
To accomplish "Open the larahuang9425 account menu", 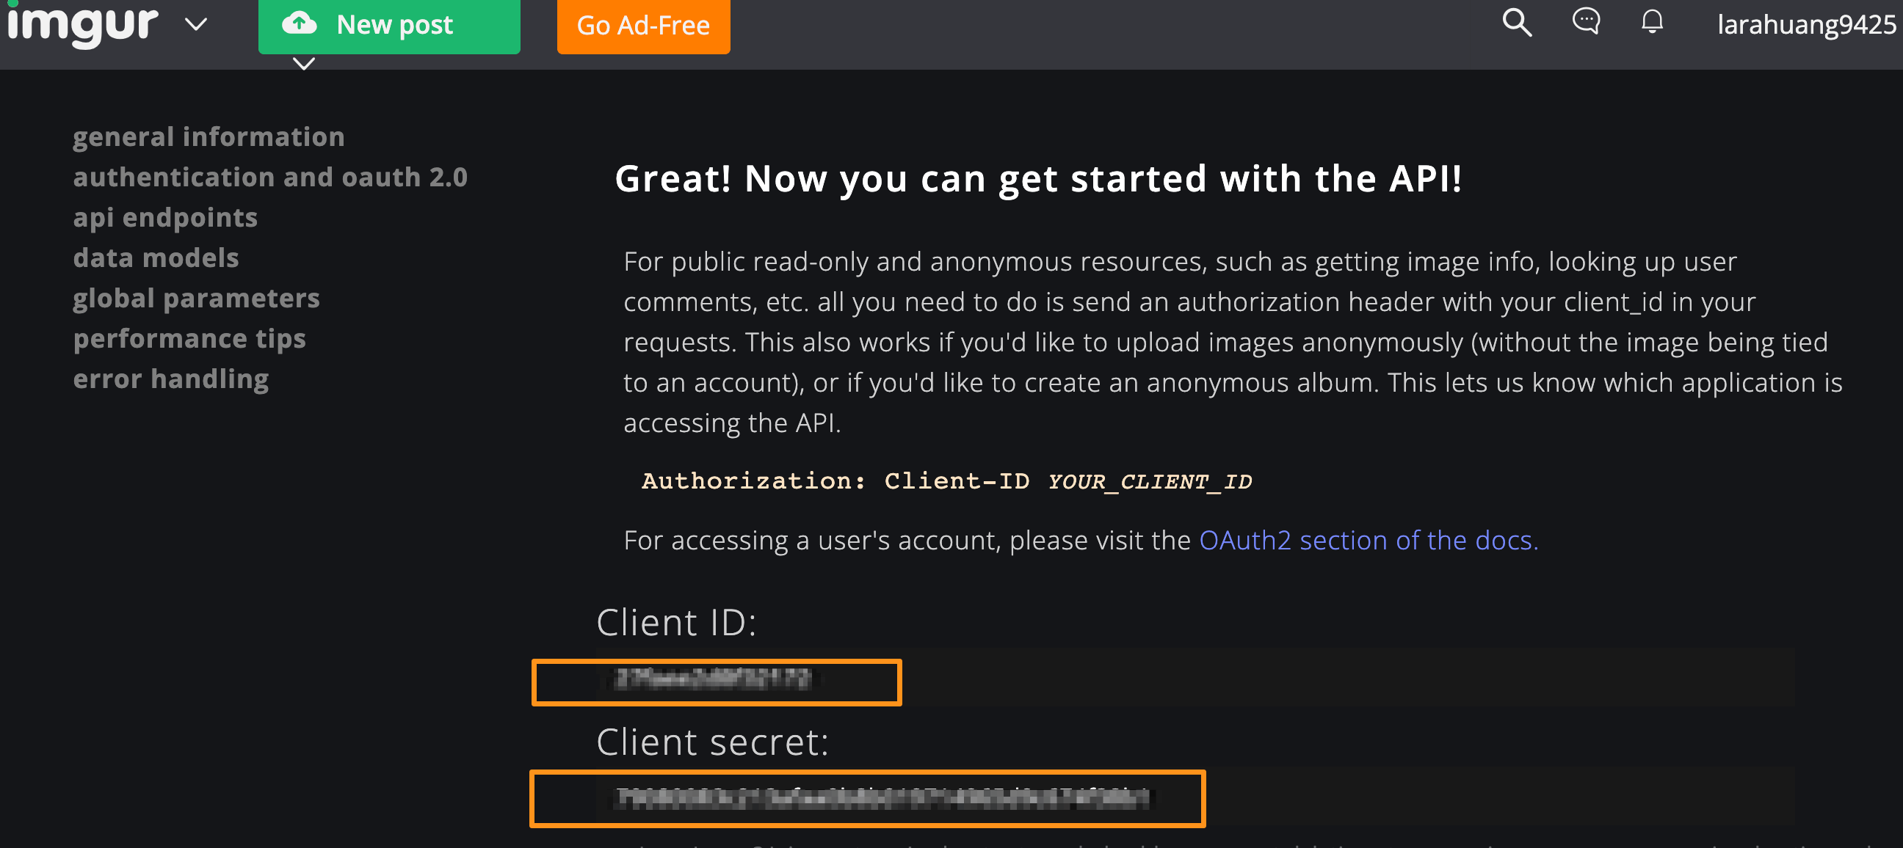I will pos(1805,25).
